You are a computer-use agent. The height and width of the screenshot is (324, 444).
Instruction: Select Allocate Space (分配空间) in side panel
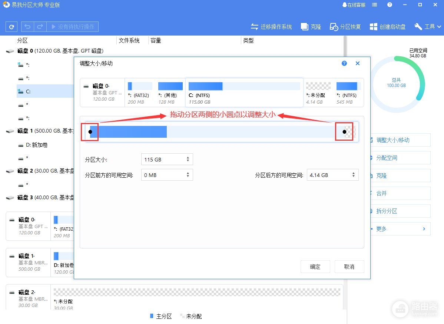click(387, 158)
